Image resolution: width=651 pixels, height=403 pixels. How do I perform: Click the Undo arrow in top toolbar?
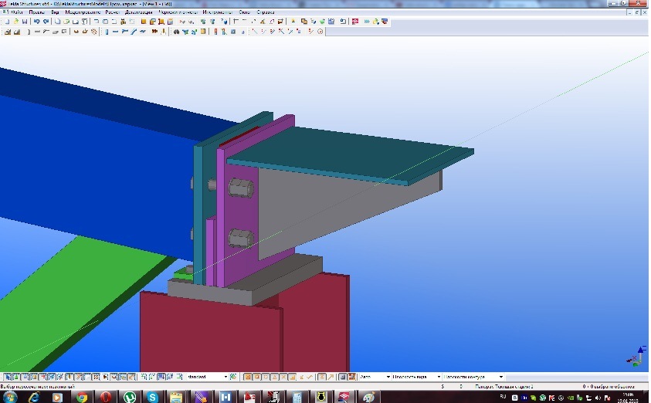tap(36, 22)
